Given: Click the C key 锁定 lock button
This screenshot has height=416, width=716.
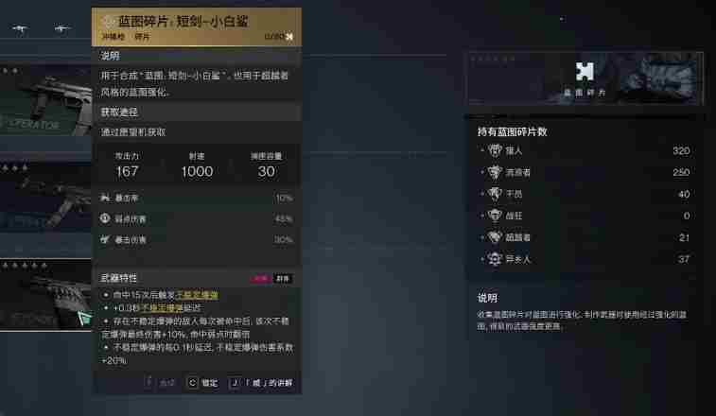Looking at the screenshot, I should pos(202,383).
